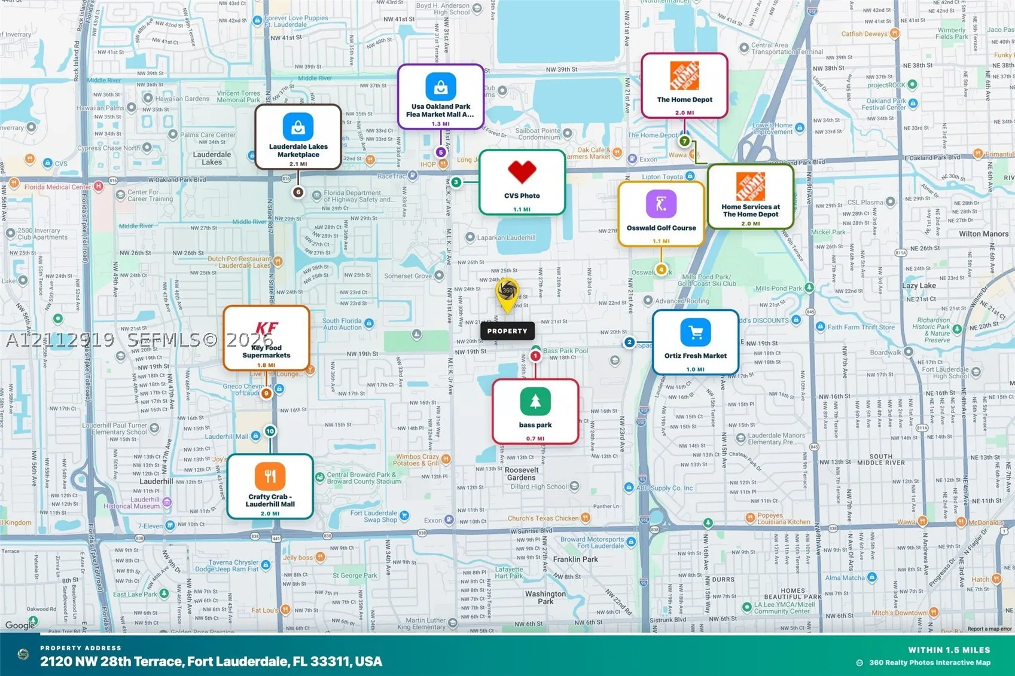This screenshot has height=676, width=1015.
Task: Click the black PROPERTY label
Action: click(x=507, y=331)
